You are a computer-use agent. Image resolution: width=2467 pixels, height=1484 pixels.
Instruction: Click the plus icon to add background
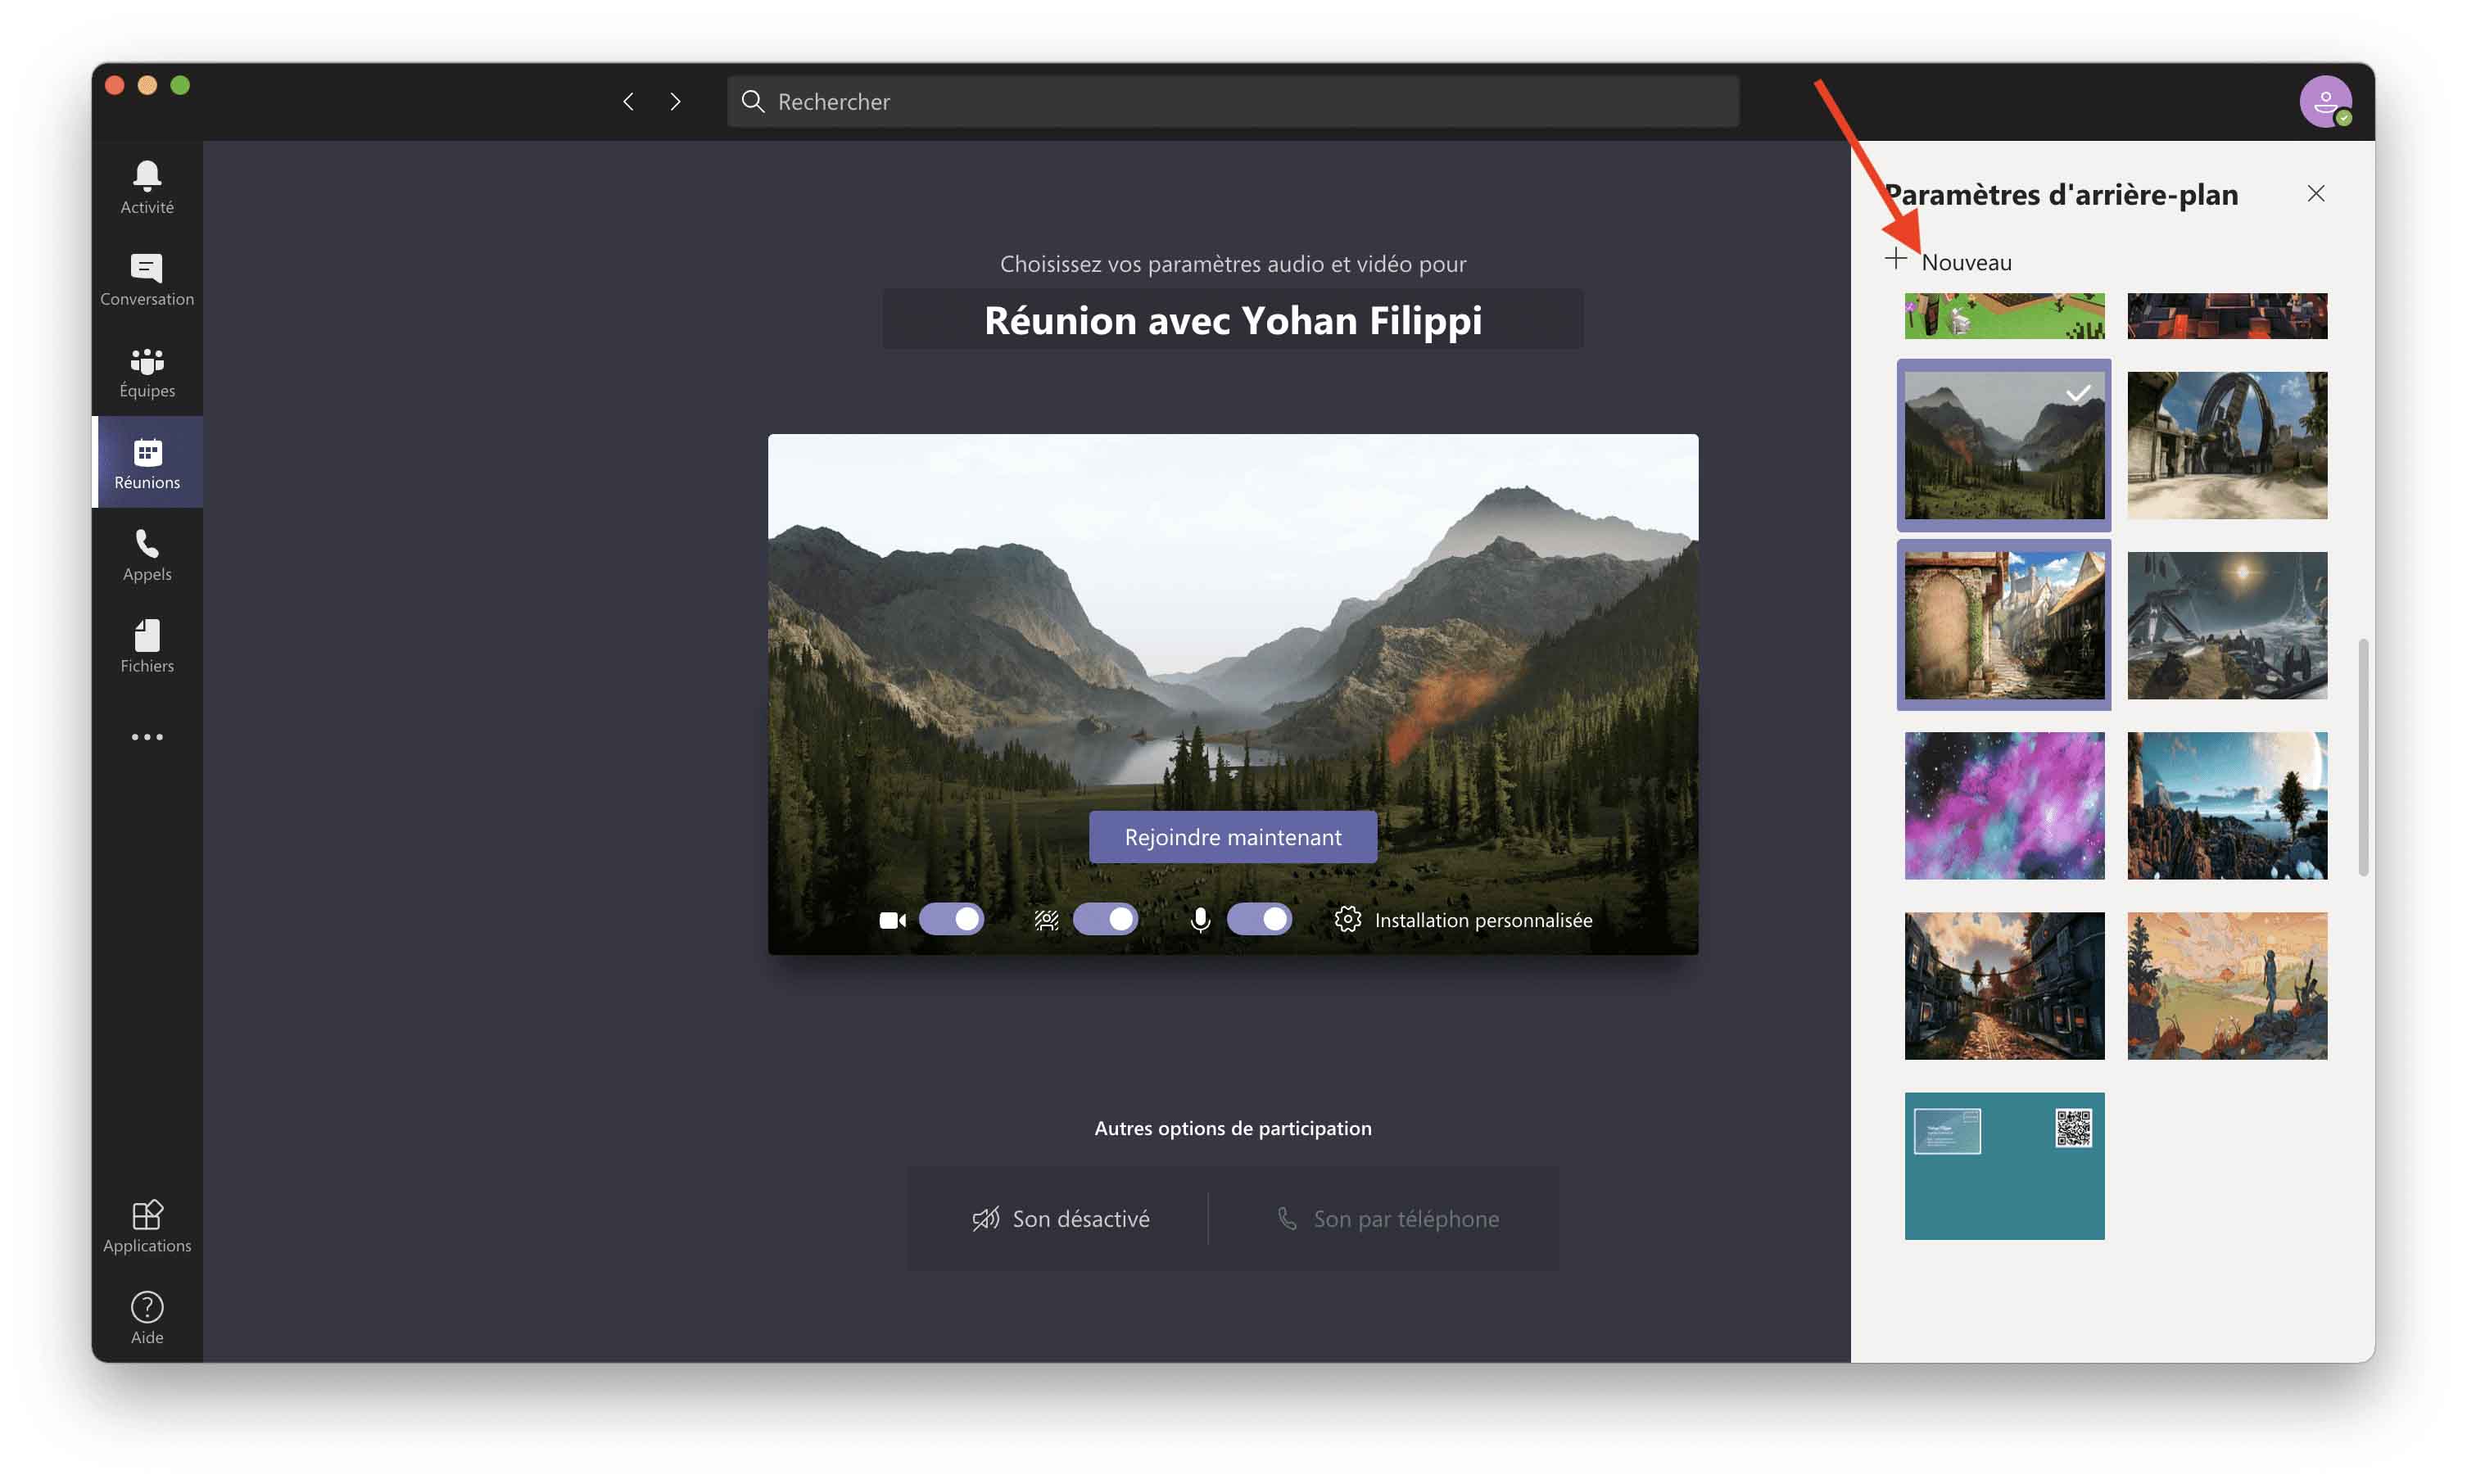pyautogui.click(x=1895, y=259)
